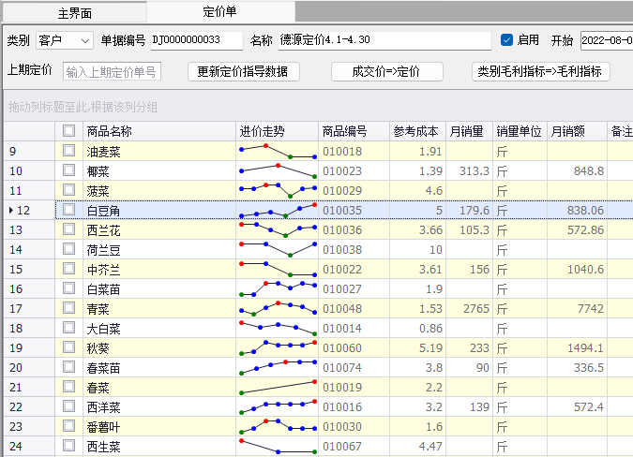The image size is (633, 457).
Task: Click 月销额 value 7742
Action: [x=591, y=309]
